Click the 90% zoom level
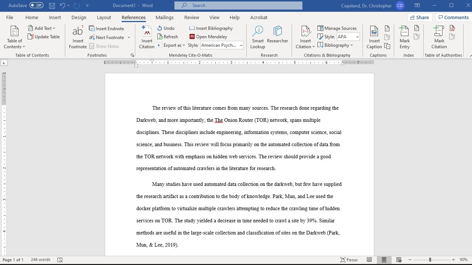Screen dimensions: 472x265 tap(464, 260)
